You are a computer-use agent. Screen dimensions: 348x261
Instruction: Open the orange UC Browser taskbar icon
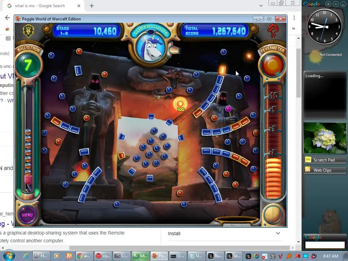pos(69,256)
